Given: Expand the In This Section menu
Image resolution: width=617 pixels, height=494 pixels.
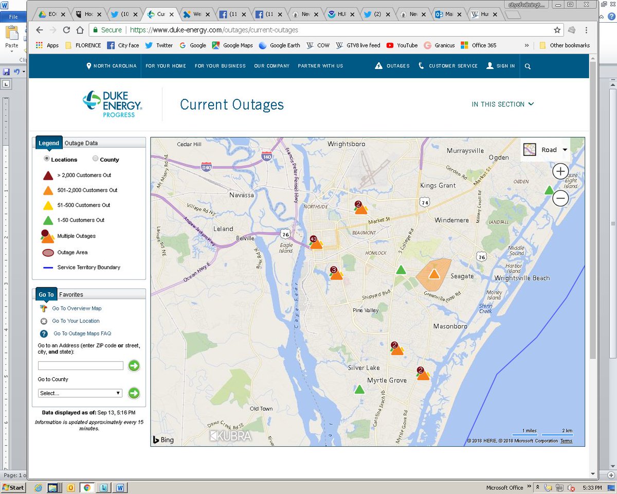Looking at the screenshot, I should (503, 104).
